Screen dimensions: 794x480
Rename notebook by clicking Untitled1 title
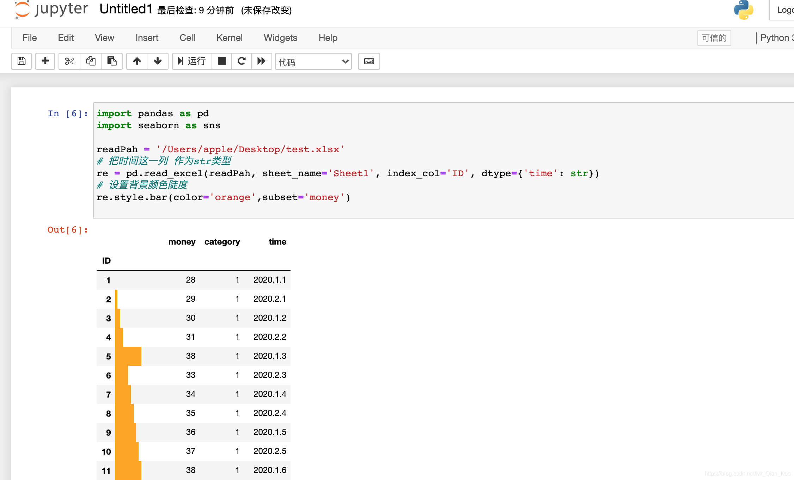(x=126, y=9)
